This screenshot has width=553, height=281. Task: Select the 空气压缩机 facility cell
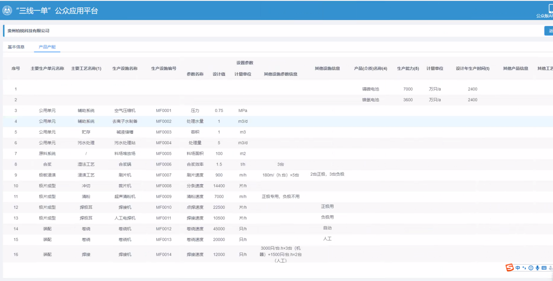[x=125, y=111]
